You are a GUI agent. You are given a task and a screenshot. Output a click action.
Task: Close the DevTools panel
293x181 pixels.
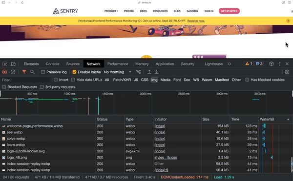287,64
